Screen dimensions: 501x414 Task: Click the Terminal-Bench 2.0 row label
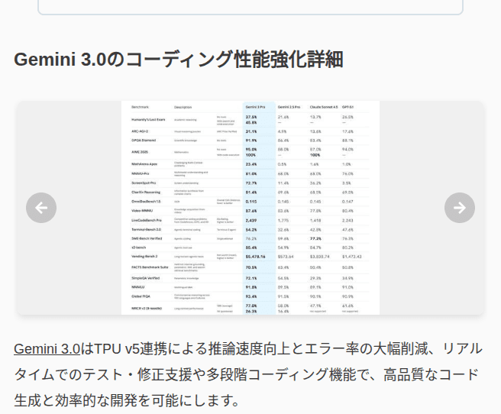[x=147, y=229]
